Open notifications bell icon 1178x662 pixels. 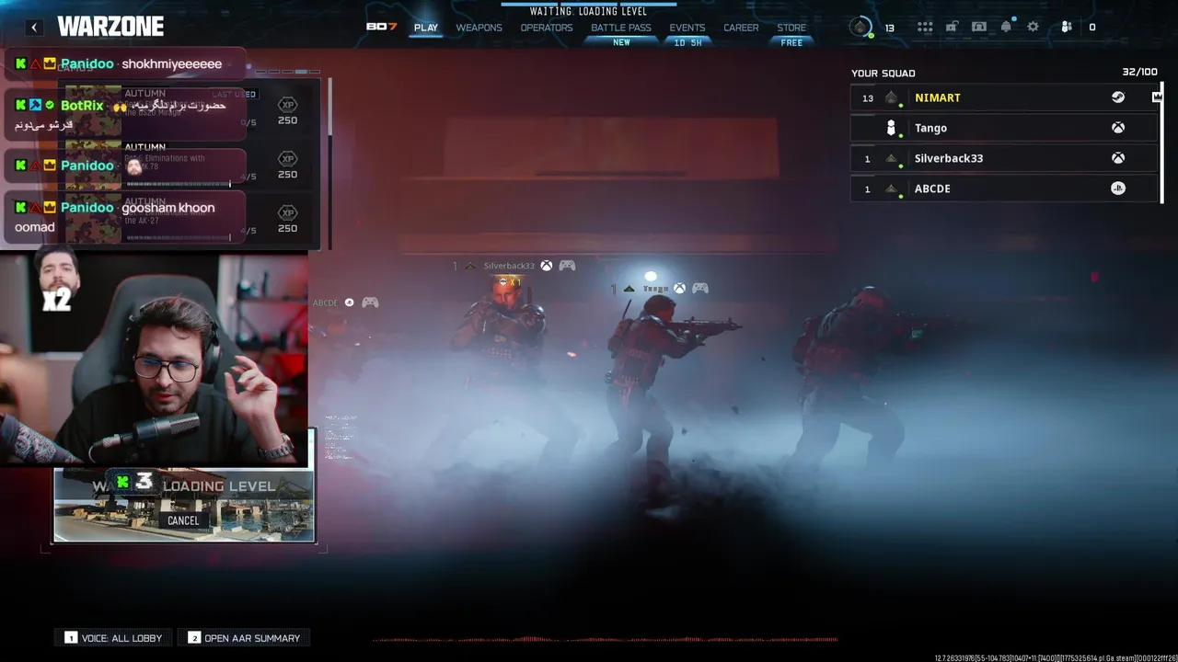point(1006,27)
